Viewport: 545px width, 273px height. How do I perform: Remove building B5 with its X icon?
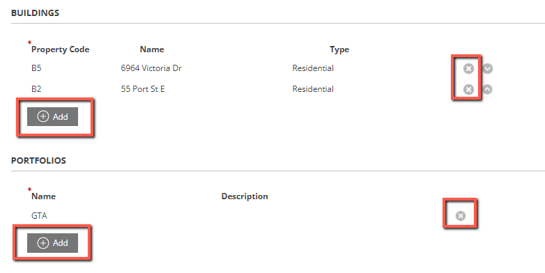tap(468, 68)
